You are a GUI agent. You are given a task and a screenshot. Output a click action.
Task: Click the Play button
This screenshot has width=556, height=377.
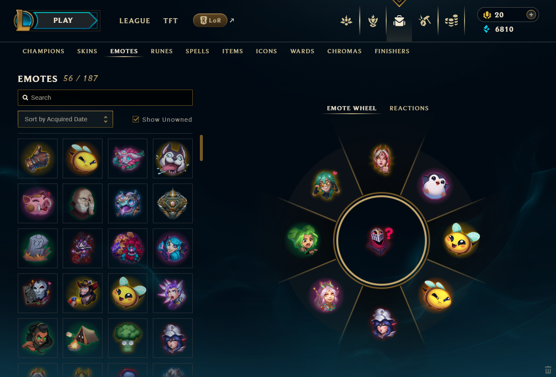(63, 20)
